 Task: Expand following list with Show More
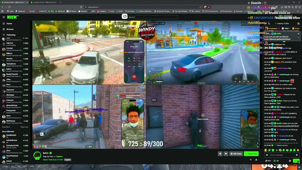(6, 127)
